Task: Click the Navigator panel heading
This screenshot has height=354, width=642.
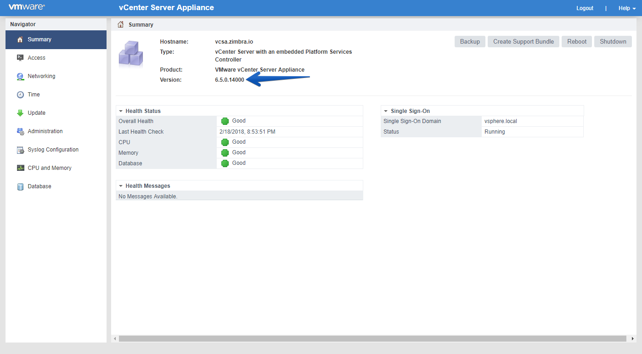Action: tap(23, 24)
